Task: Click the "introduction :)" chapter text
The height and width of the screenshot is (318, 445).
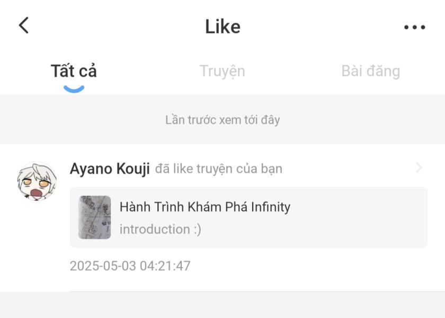Action: pos(160,229)
